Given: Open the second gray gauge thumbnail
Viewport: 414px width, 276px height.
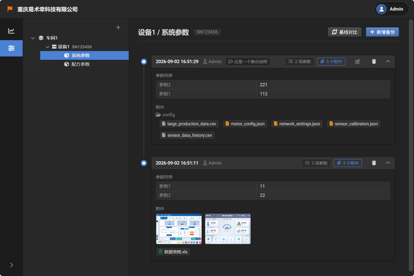Looking at the screenshot, I should (228, 229).
